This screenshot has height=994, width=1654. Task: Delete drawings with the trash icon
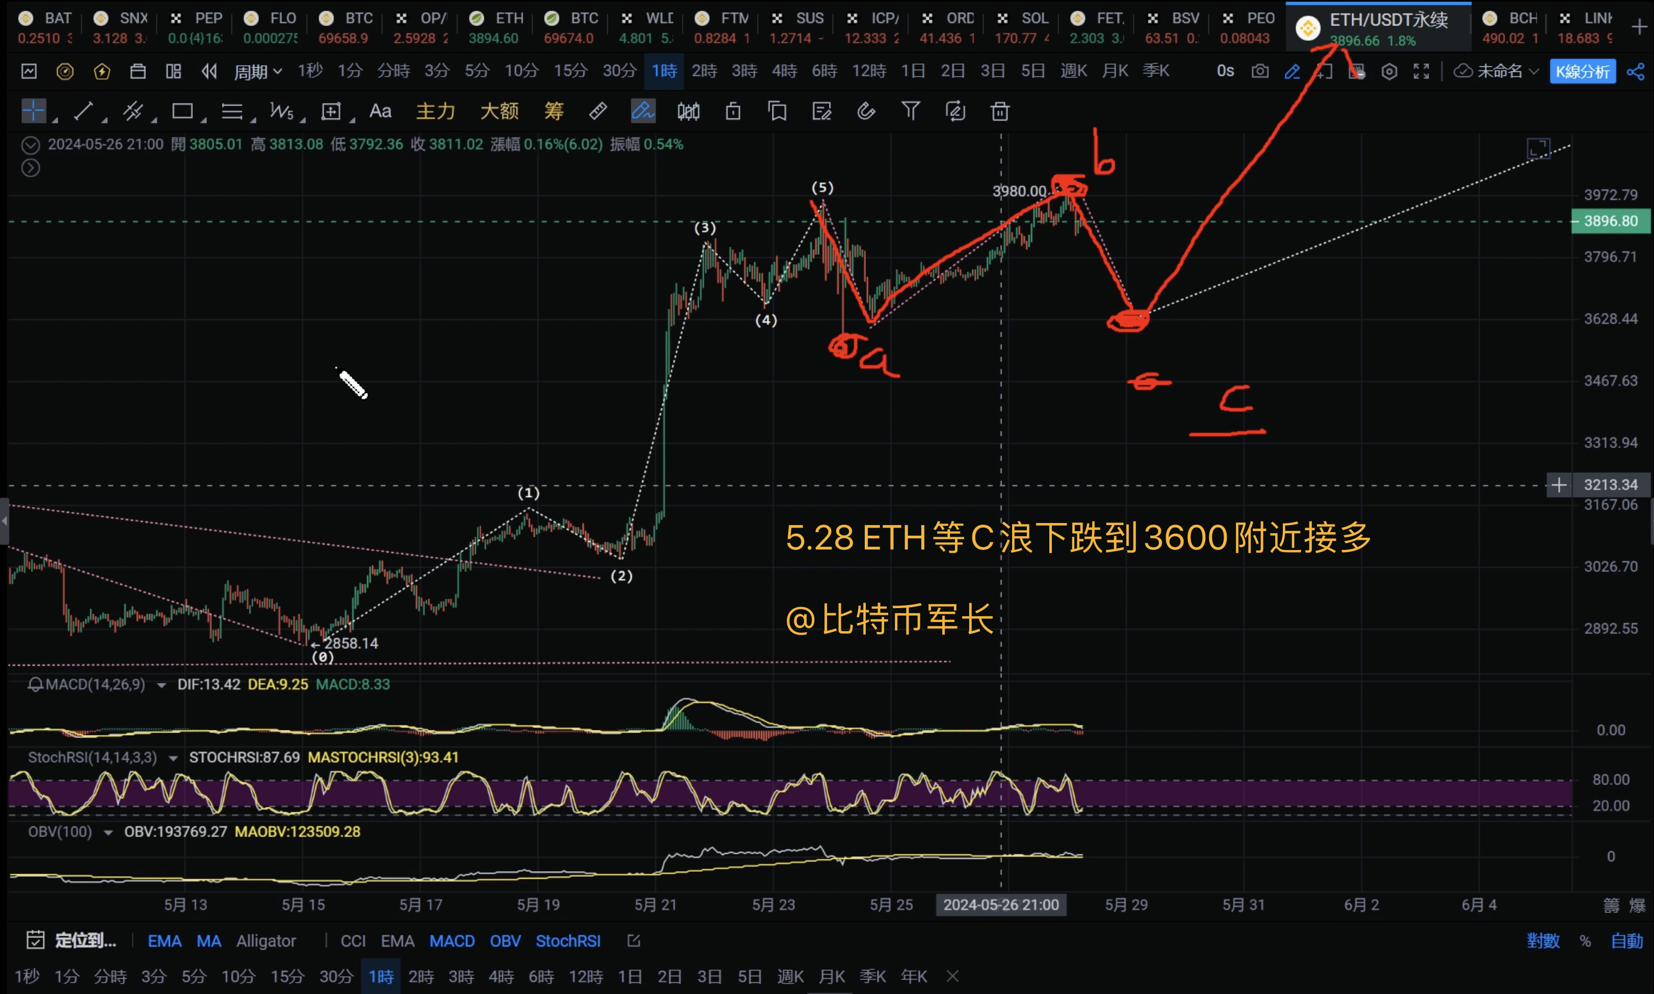[999, 111]
